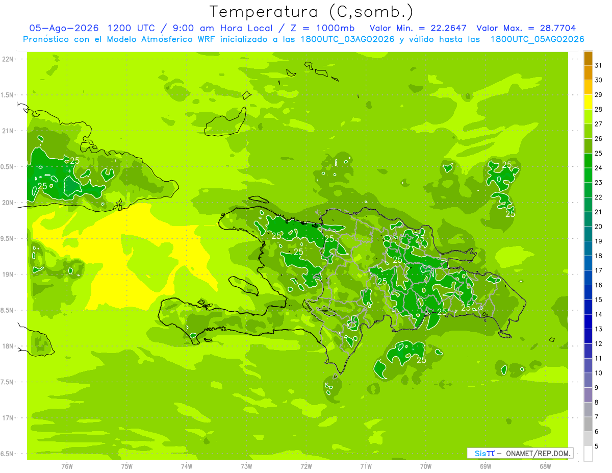
Task: Pick the amber colorbar swatch between 29 and 30
Action: (x=588, y=87)
